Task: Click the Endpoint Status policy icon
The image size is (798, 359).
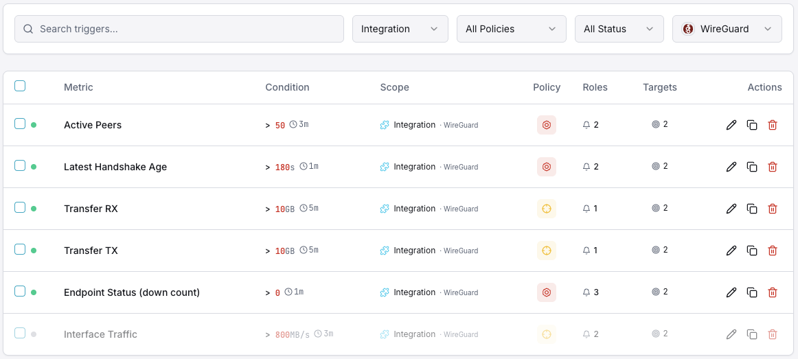Action: 547,292
